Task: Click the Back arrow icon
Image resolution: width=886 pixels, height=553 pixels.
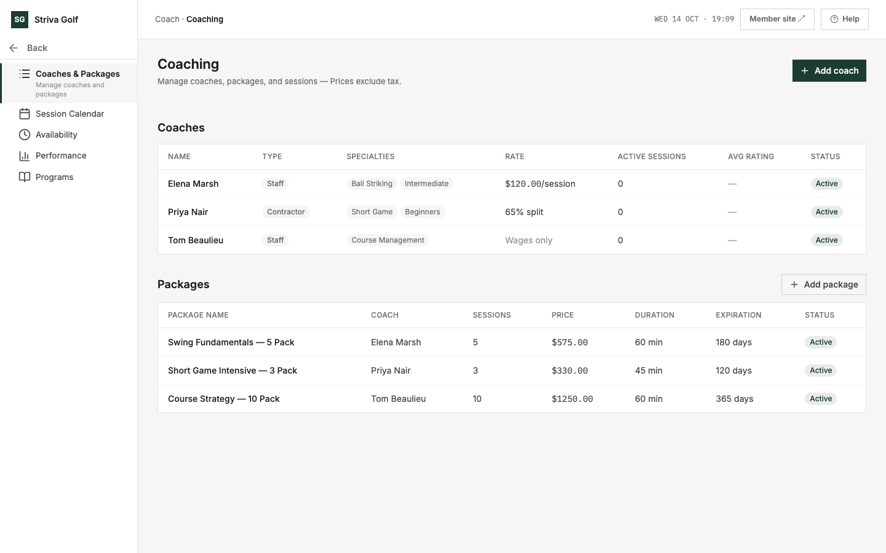Action: point(14,48)
